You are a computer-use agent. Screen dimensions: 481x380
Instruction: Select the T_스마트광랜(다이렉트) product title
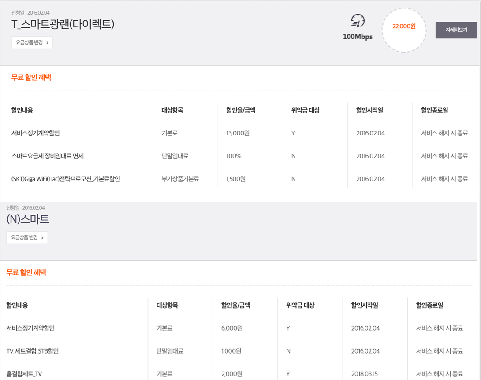tap(63, 24)
